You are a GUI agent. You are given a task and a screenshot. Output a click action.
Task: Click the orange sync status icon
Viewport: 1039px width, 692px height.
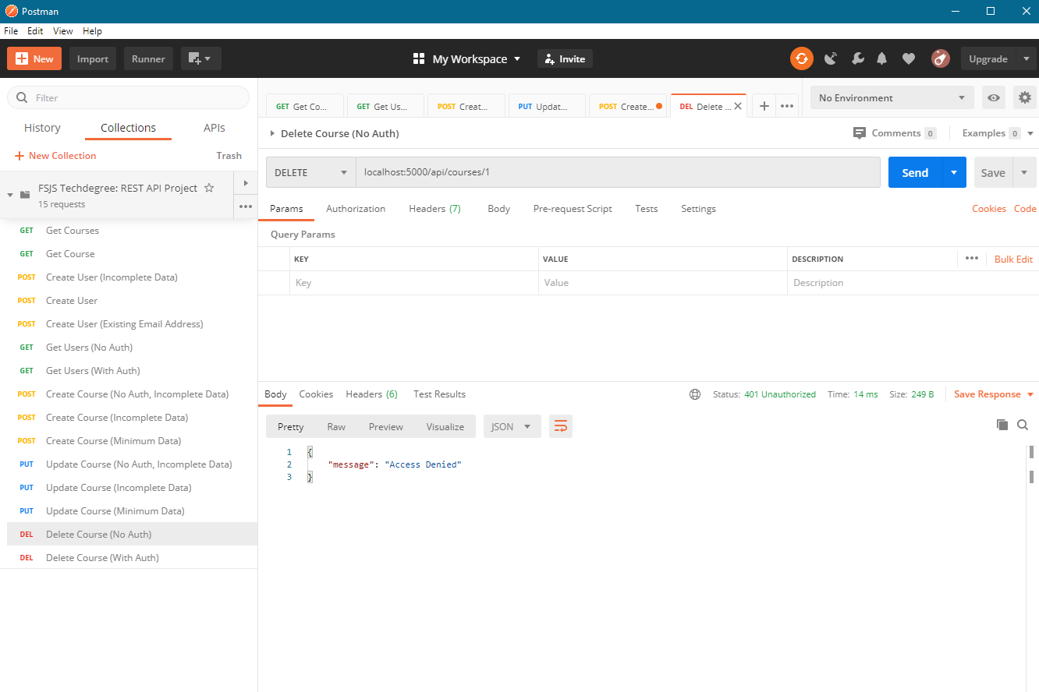[801, 58]
